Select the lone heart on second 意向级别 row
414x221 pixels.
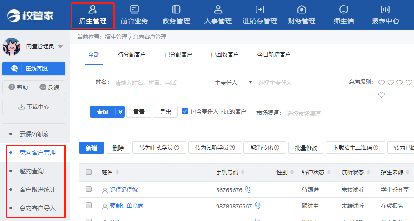(x=381, y=95)
